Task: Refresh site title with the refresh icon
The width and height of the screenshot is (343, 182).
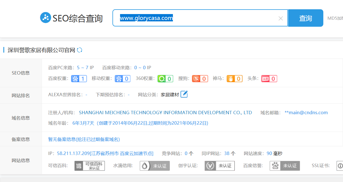Action: click(x=80, y=50)
